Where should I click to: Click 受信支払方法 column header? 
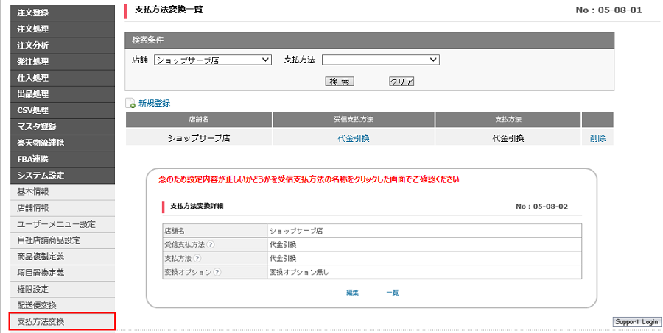point(354,119)
